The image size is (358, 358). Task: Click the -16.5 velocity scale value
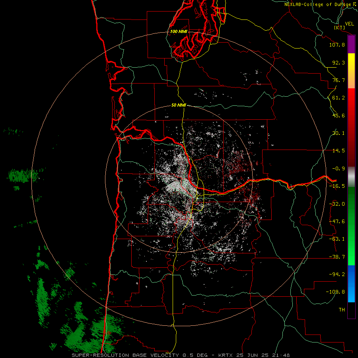pos(337,186)
